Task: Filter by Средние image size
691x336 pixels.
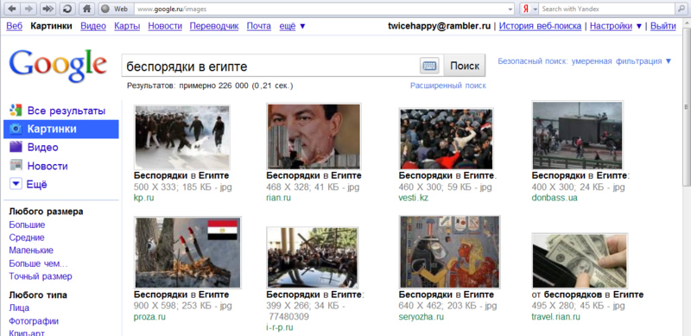Action: pos(27,238)
